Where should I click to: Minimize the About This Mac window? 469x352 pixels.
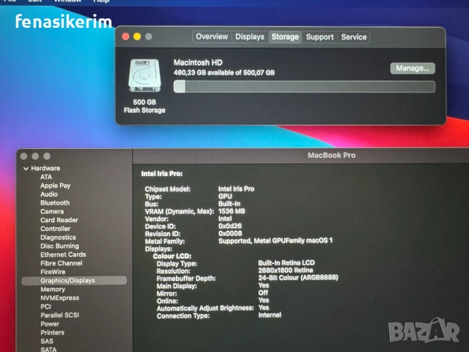[137, 37]
